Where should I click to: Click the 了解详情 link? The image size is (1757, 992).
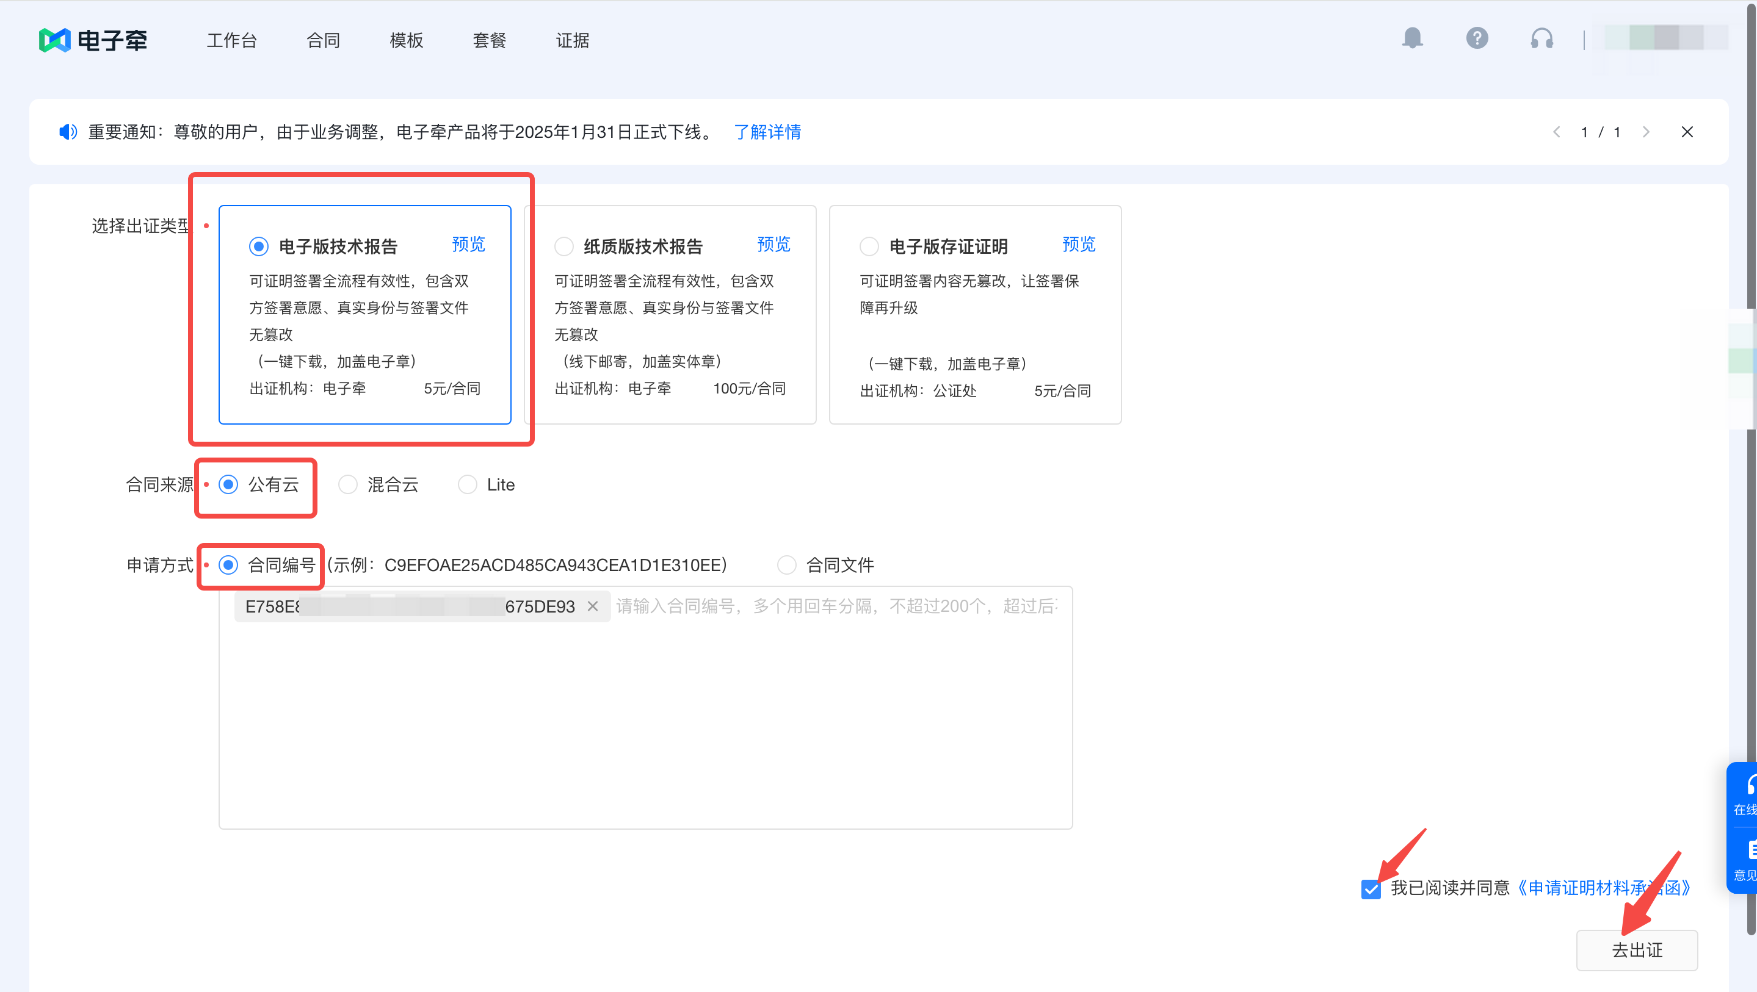[767, 132]
